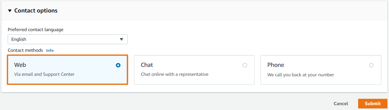The height and width of the screenshot is (110, 389).
Task: Click the Preferred contact language label
Action: pyautogui.click(x=36, y=30)
